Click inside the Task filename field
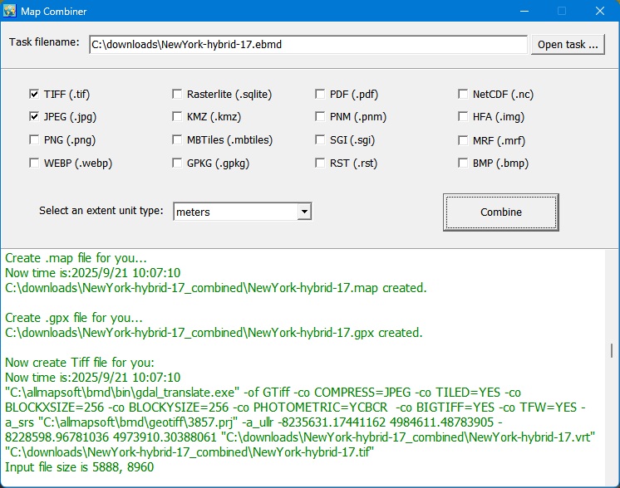The image size is (620, 488). (x=308, y=45)
